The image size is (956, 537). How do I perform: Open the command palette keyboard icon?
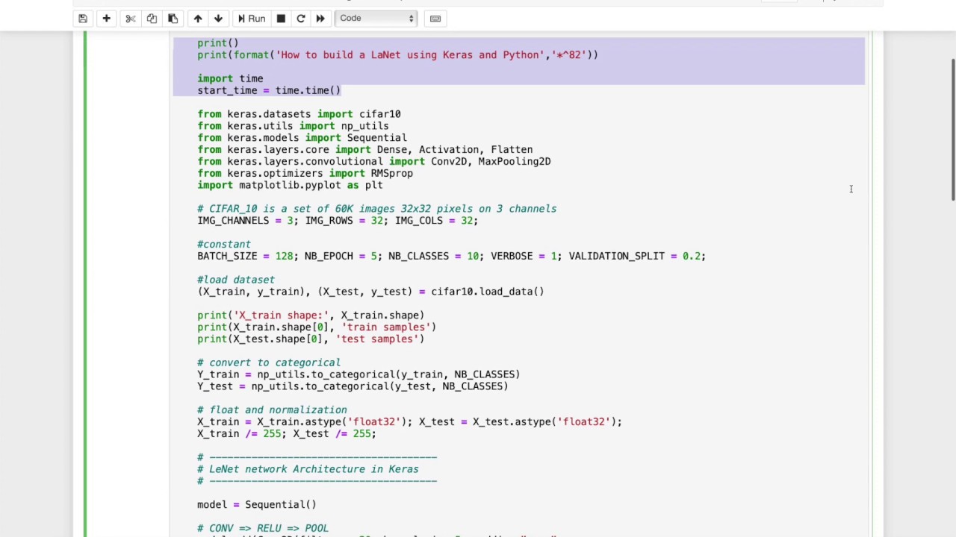point(435,18)
